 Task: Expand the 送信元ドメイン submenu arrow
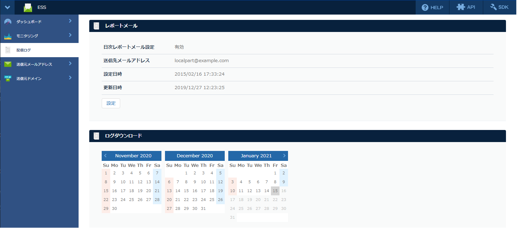pos(70,78)
